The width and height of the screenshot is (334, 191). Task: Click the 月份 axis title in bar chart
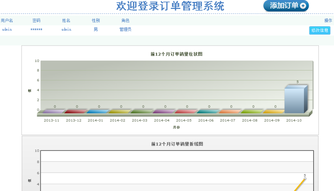coord(176,127)
